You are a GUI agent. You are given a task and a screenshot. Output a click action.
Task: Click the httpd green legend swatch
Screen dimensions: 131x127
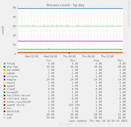4,64
